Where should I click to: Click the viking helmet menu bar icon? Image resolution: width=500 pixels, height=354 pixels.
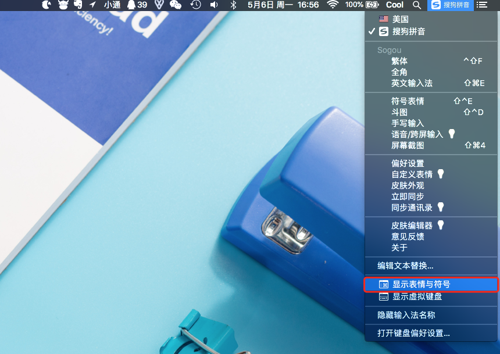coord(63,5)
